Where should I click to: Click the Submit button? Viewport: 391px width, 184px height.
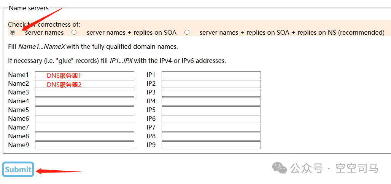click(18, 170)
